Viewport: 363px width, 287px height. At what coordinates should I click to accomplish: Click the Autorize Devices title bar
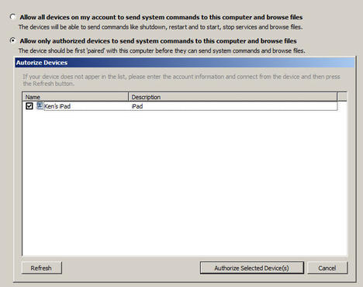[x=185, y=63]
